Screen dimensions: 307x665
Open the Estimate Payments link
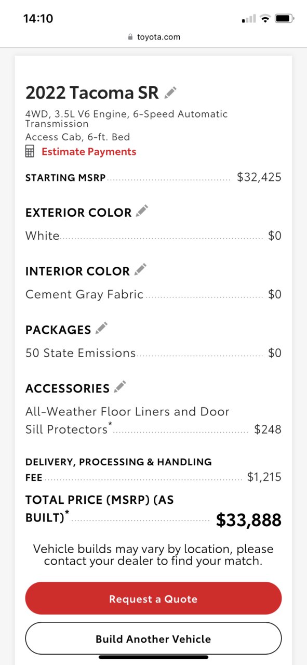(89, 152)
